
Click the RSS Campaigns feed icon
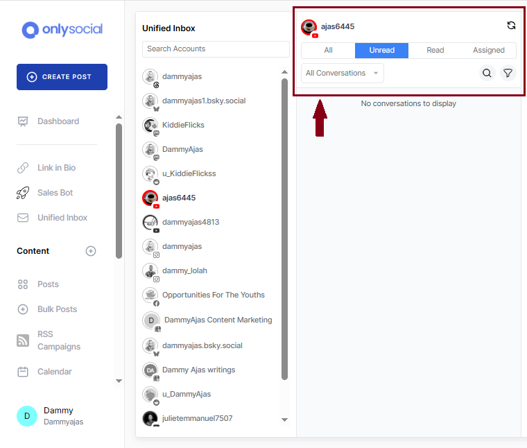coord(23,341)
